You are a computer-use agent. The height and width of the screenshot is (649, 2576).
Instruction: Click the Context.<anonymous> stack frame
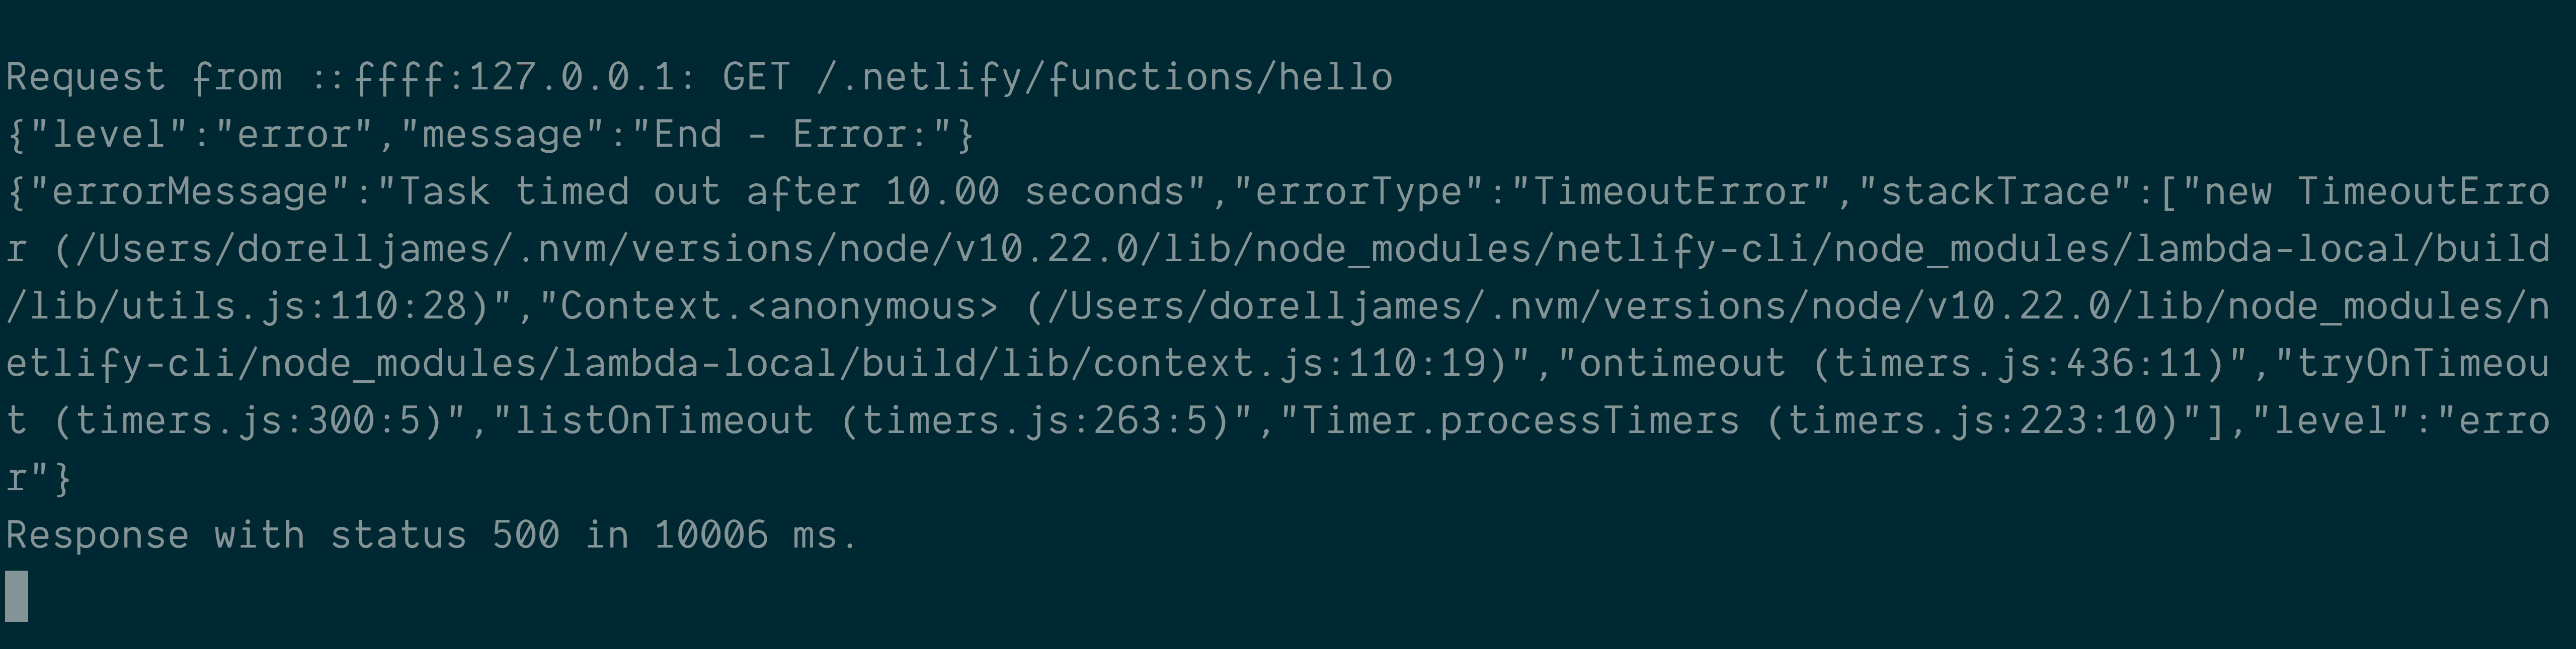(778, 305)
